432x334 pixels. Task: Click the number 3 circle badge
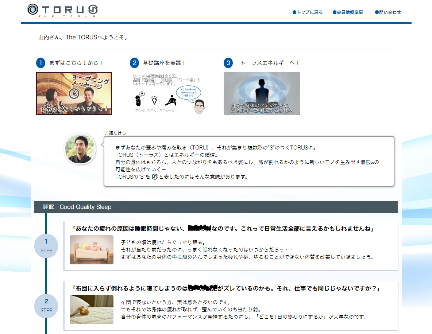pos(228,63)
